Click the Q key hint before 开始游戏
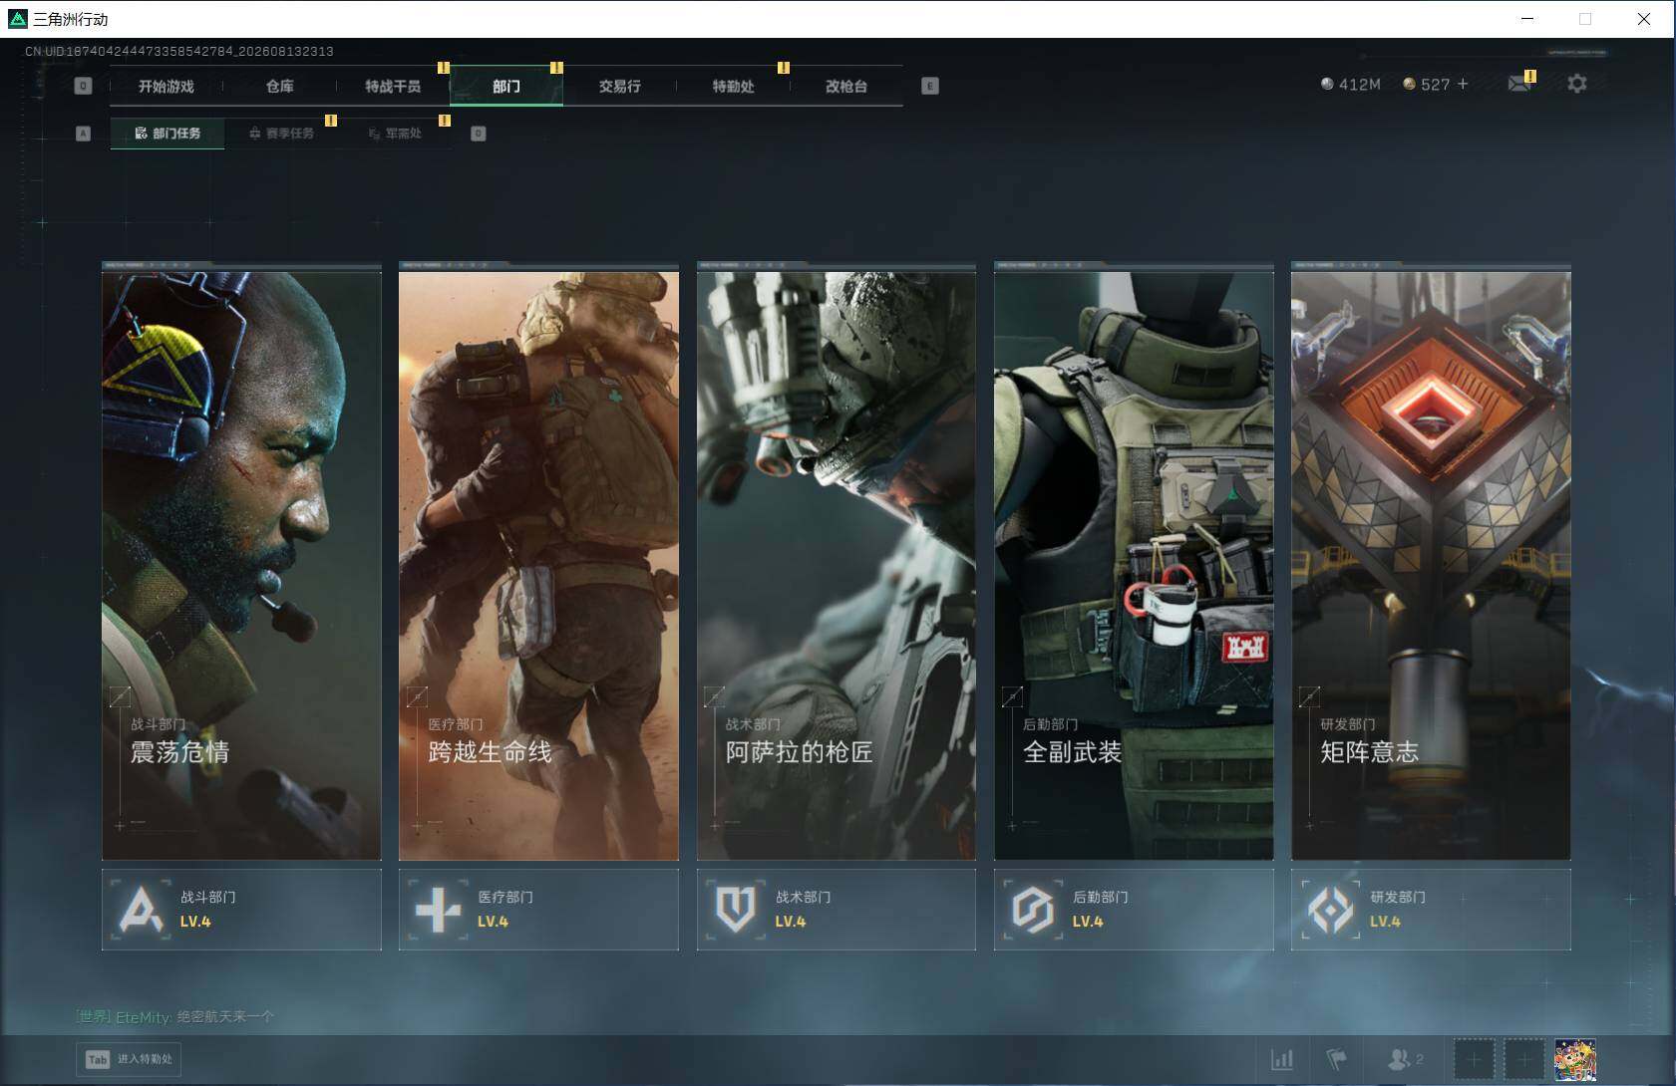The width and height of the screenshot is (1676, 1086). [83, 87]
